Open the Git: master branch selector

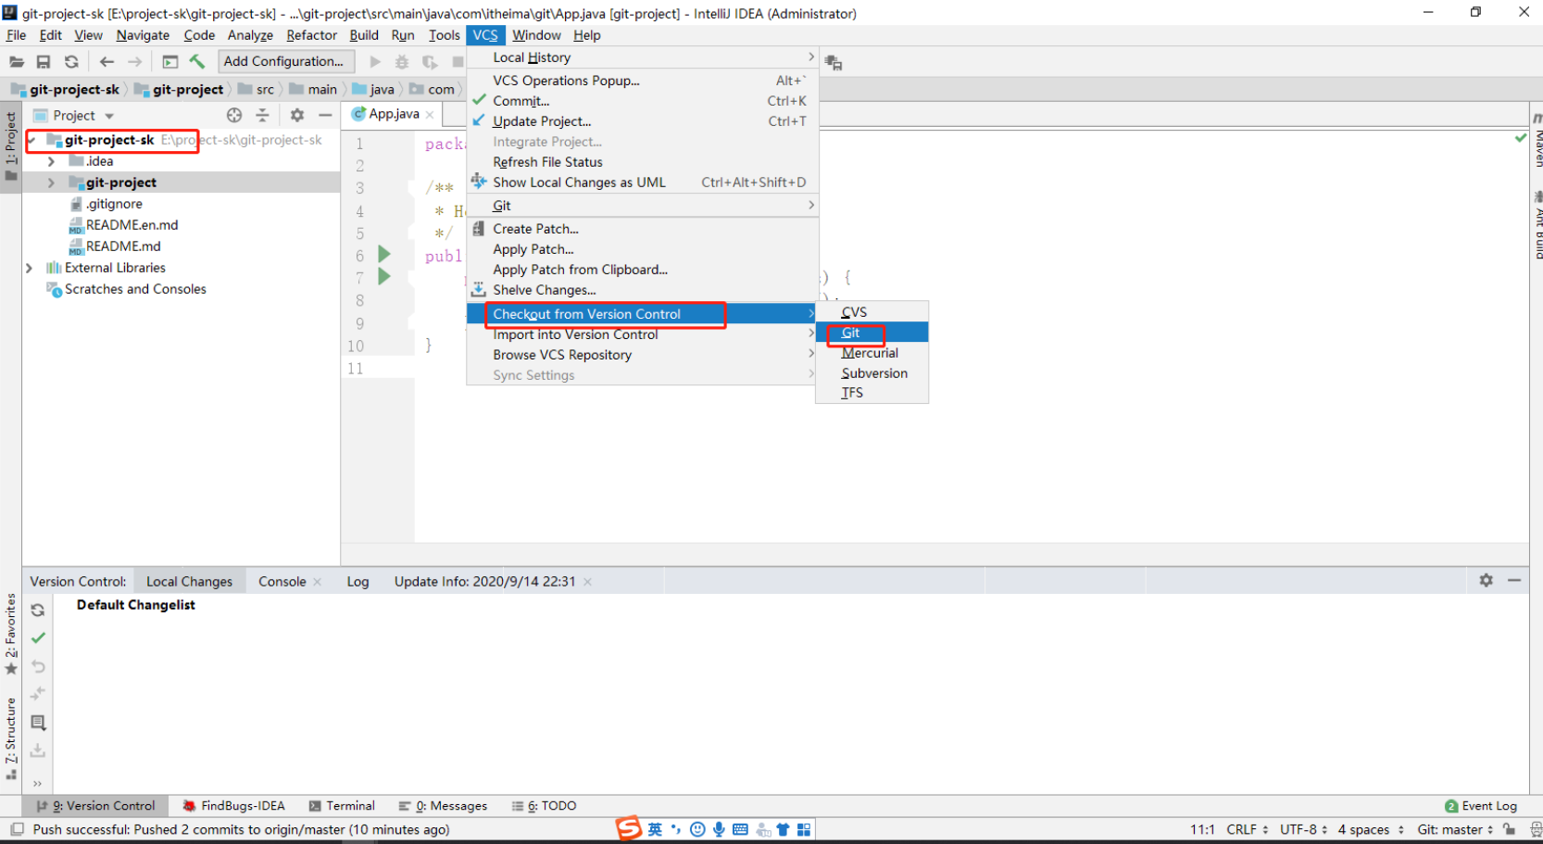coord(1454,829)
